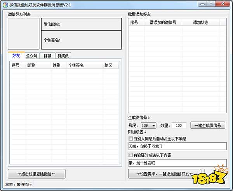The width and height of the screenshot is (233, 191).
Task: Click 点击这里登陆微信 button
Action: 37,174
